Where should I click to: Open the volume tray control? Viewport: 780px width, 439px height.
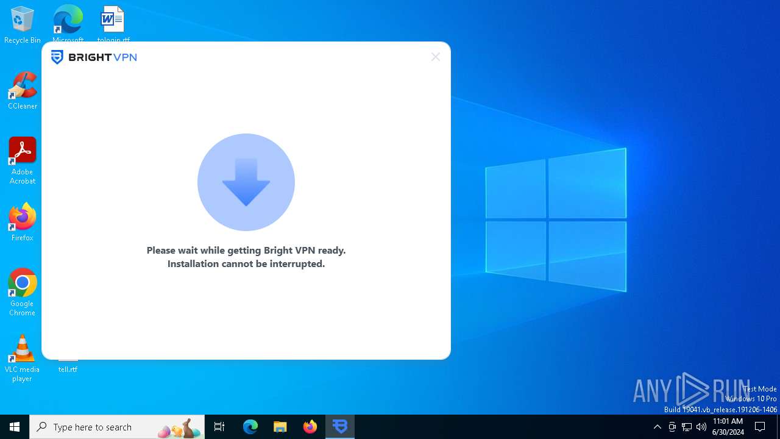(x=701, y=427)
